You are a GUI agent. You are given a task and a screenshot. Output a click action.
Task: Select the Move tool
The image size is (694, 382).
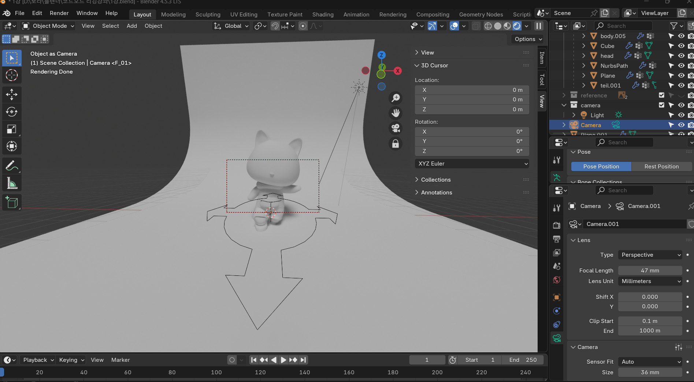click(x=12, y=94)
